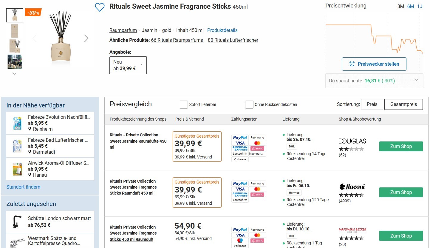Add product to wishlist with heart icon
The image size is (430, 248).
point(100,7)
